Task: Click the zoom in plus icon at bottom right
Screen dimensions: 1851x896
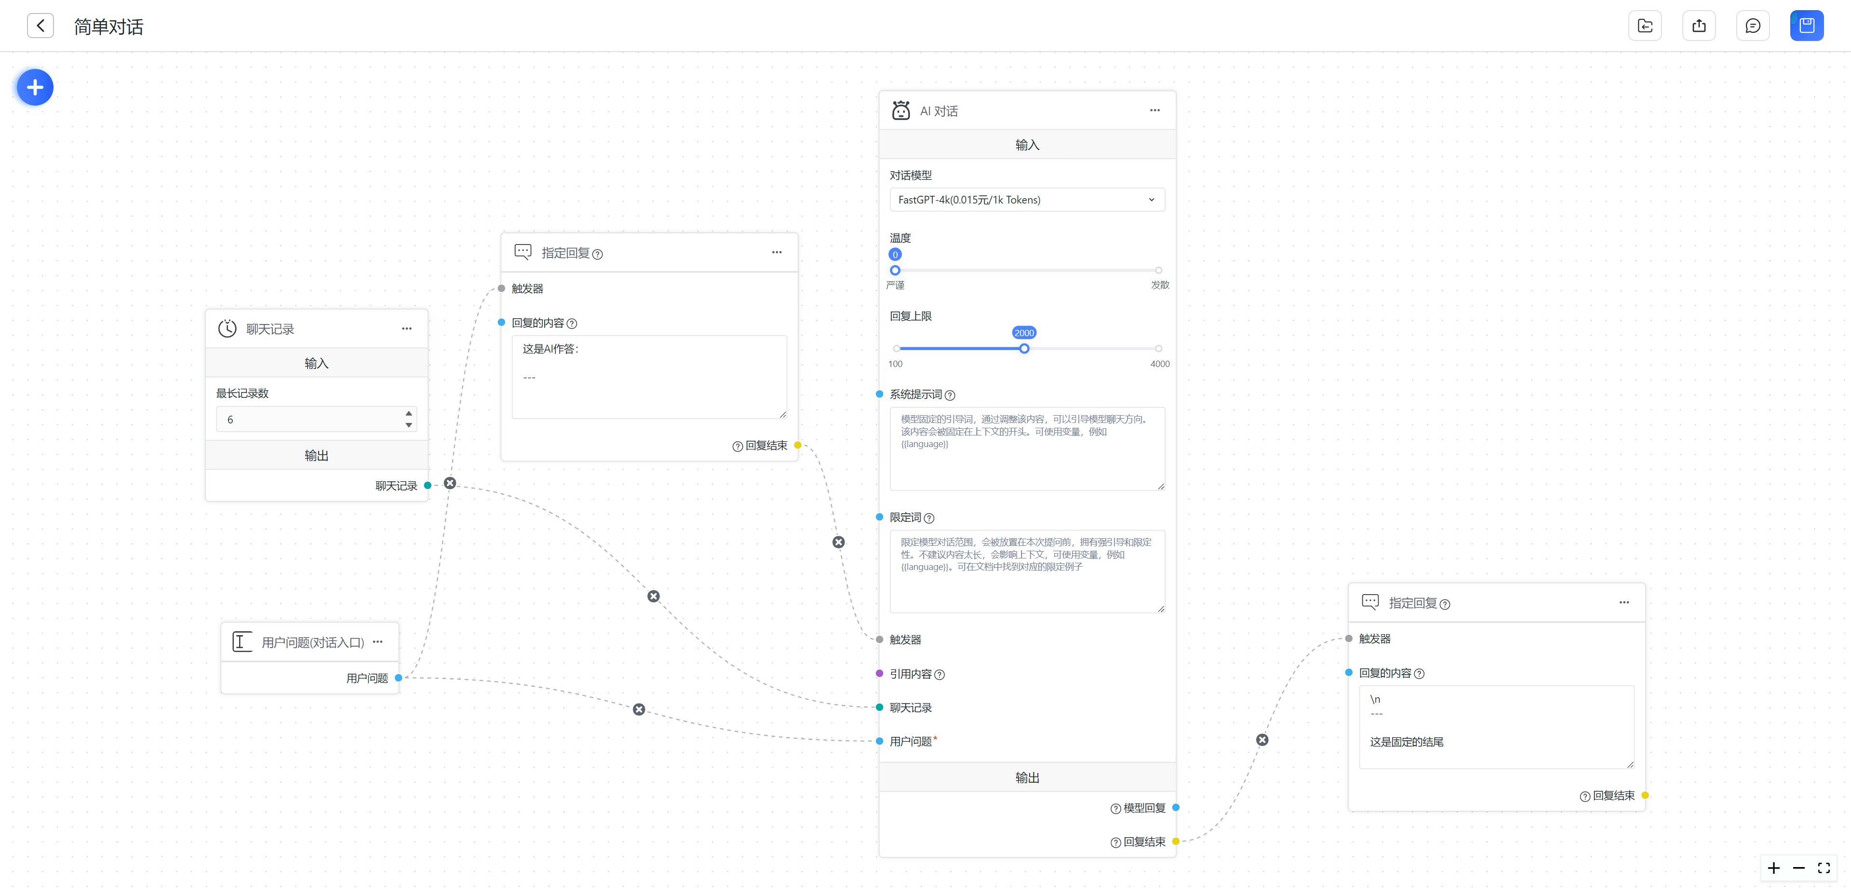Action: point(1773,868)
